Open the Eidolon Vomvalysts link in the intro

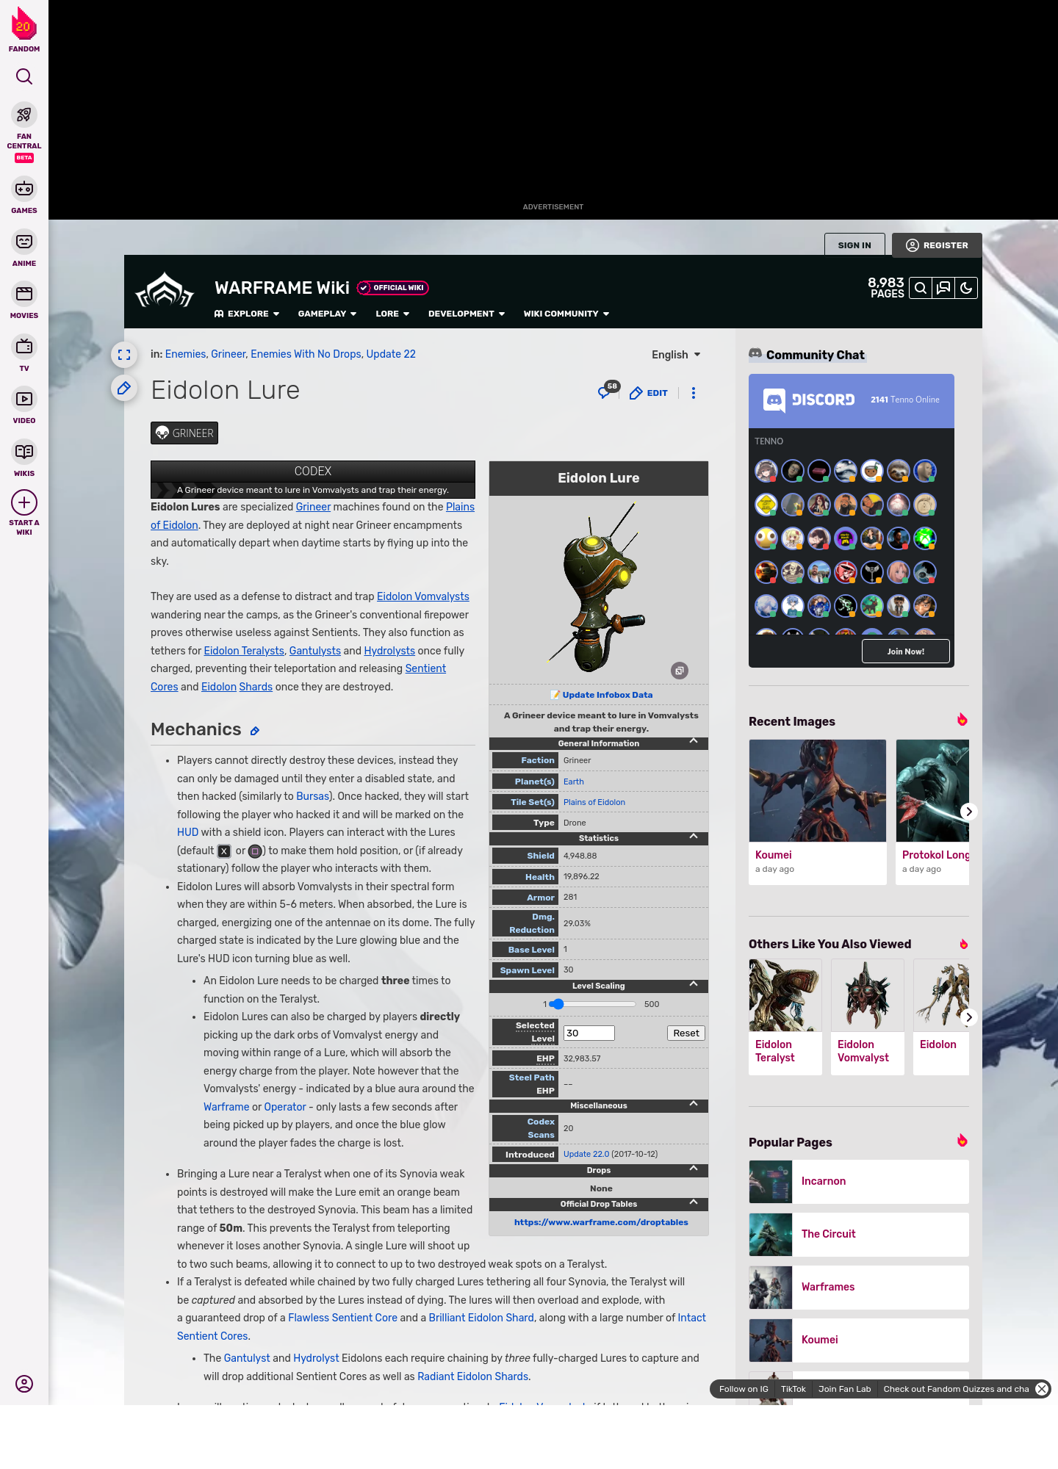pyautogui.click(x=423, y=596)
